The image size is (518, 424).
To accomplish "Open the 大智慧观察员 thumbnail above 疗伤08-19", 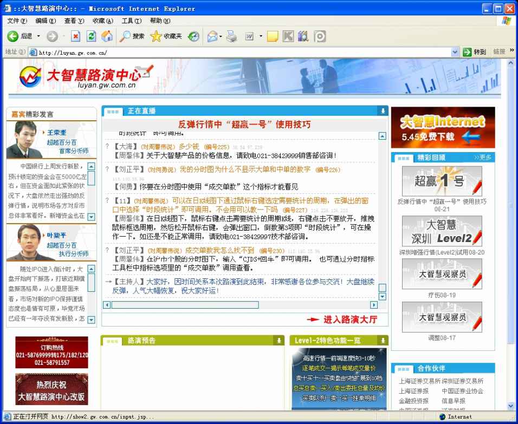I will coord(442,274).
